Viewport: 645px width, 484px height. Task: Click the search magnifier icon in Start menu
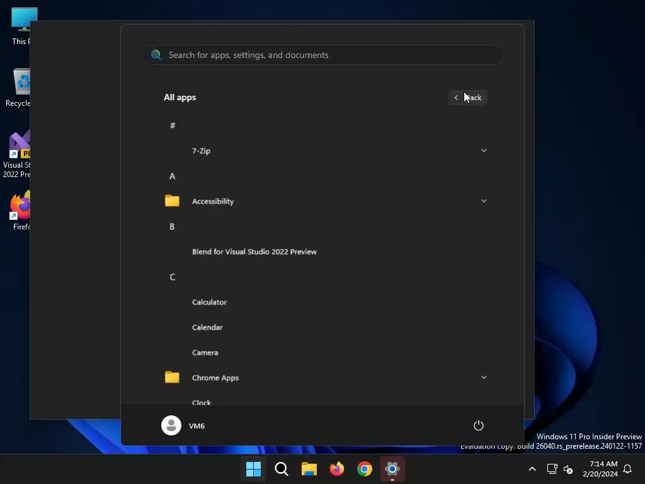tap(156, 55)
